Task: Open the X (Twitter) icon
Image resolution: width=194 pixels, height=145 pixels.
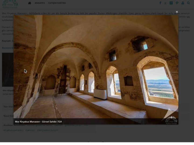Action: (x=165, y=3)
